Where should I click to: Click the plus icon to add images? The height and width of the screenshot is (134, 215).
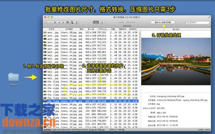click(47, 22)
